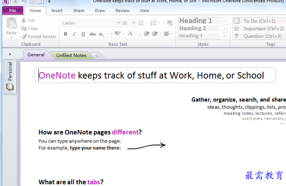Copy selection using Copy button
286x186 pixels.
(x=29, y=29)
